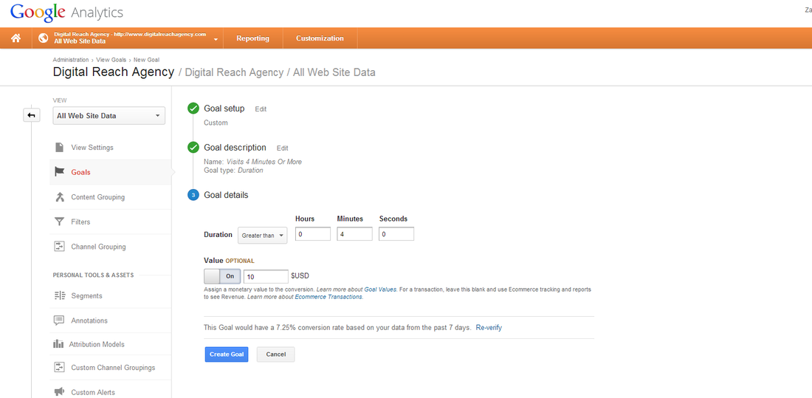The height and width of the screenshot is (398, 812).
Task: Open the Goal Values help link
Action: (381, 289)
